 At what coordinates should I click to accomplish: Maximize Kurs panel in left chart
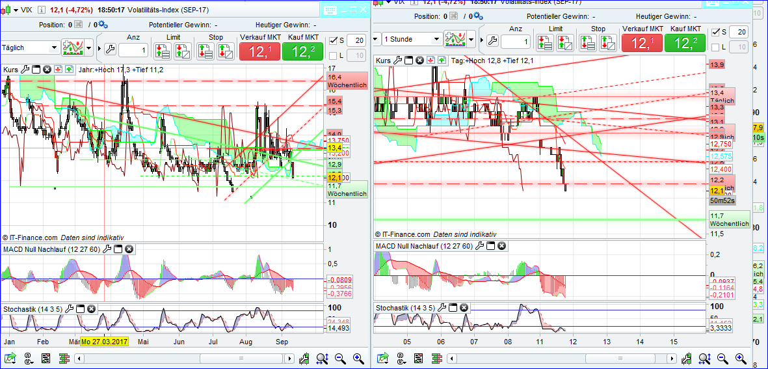tap(36, 69)
